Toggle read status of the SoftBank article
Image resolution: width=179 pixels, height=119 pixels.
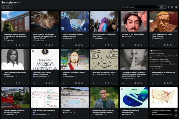pos(109,83)
